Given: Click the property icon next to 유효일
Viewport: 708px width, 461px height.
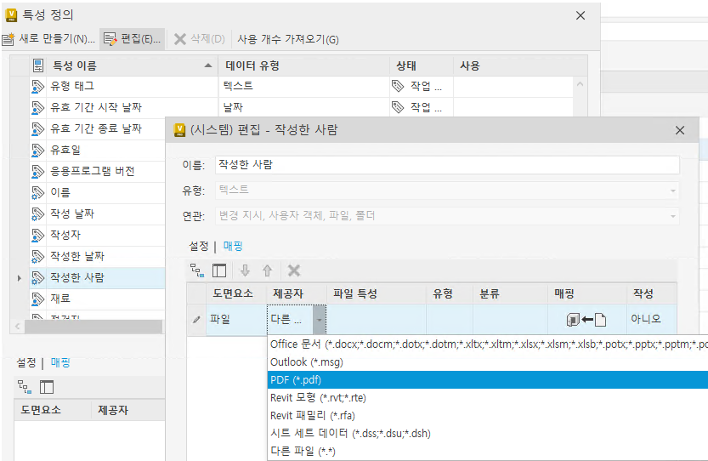Looking at the screenshot, I should pos(38,150).
